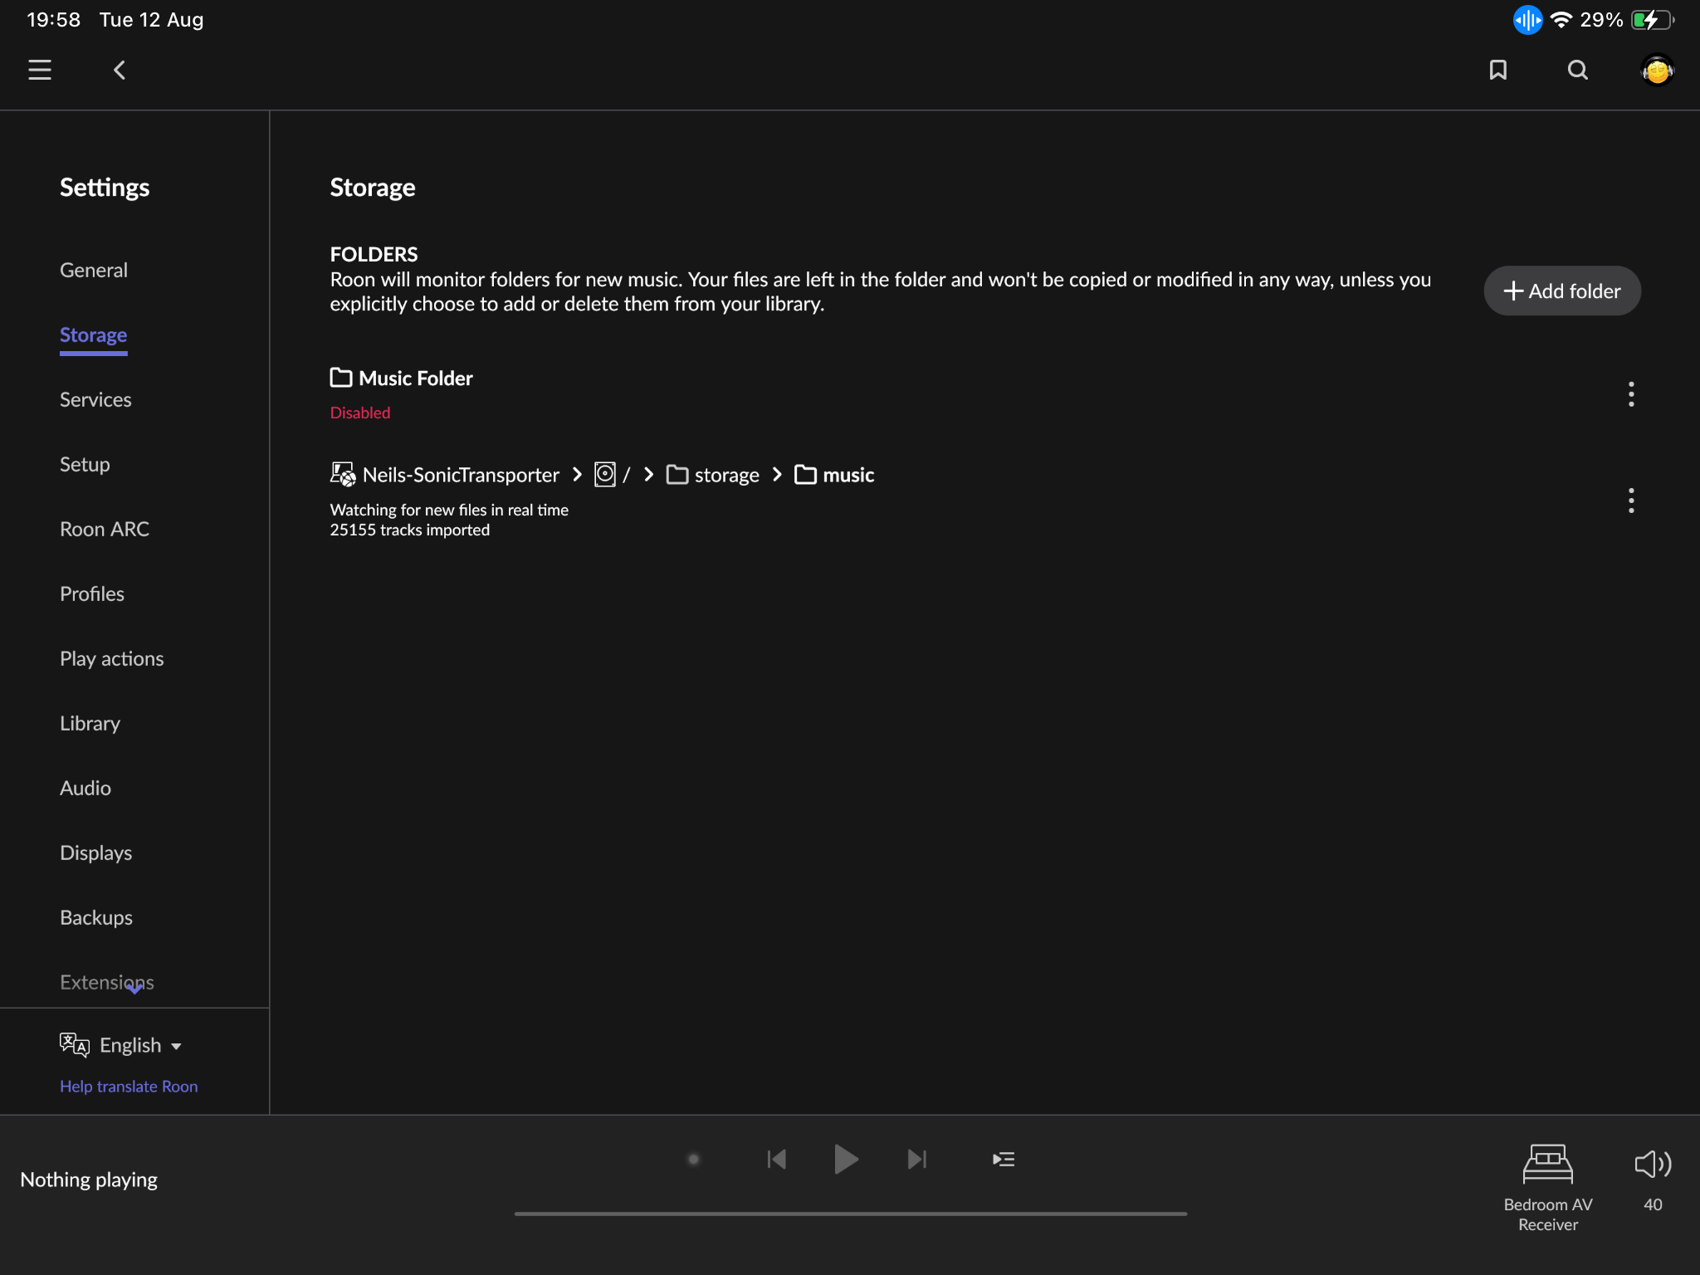Open the play queue icon
Screen dimensions: 1700x1275
(1003, 1160)
